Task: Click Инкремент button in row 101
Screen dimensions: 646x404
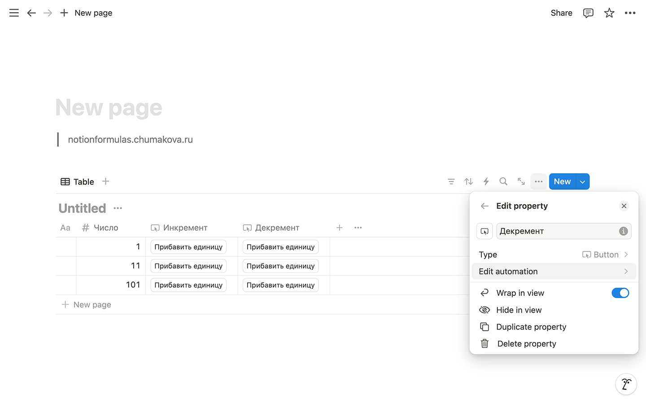Action: click(188, 285)
